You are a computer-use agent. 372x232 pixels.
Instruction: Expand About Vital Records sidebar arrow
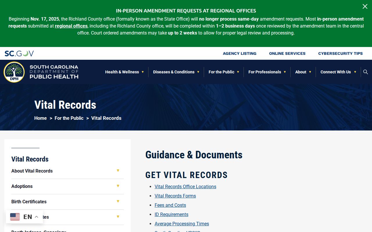click(118, 171)
